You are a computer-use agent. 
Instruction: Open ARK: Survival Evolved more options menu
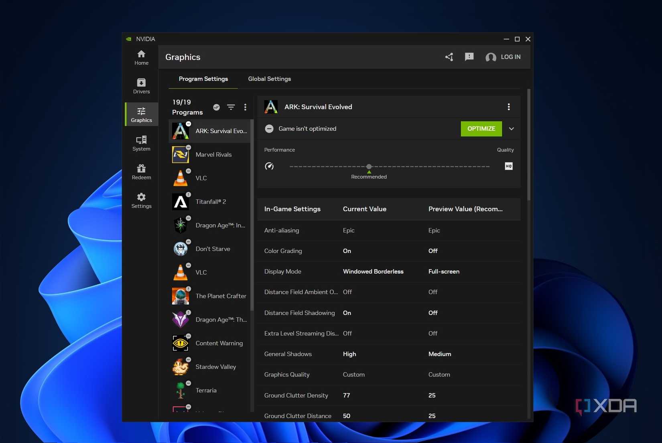point(508,107)
